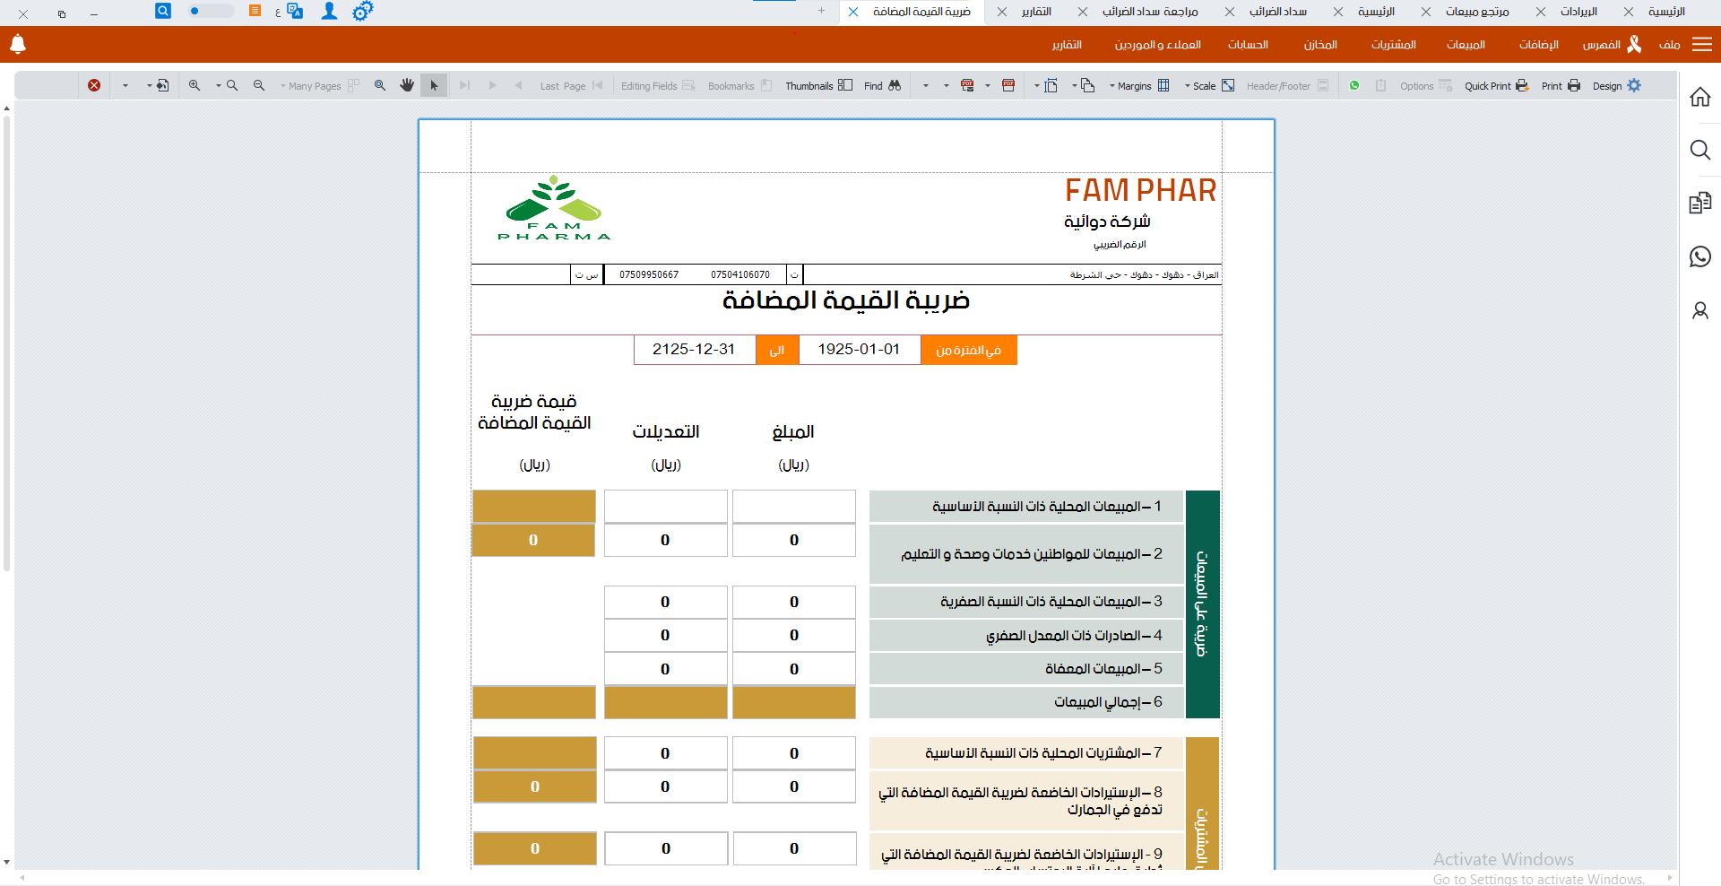
Task: Open the home icon in right sidebar
Action: coord(1700,97)
